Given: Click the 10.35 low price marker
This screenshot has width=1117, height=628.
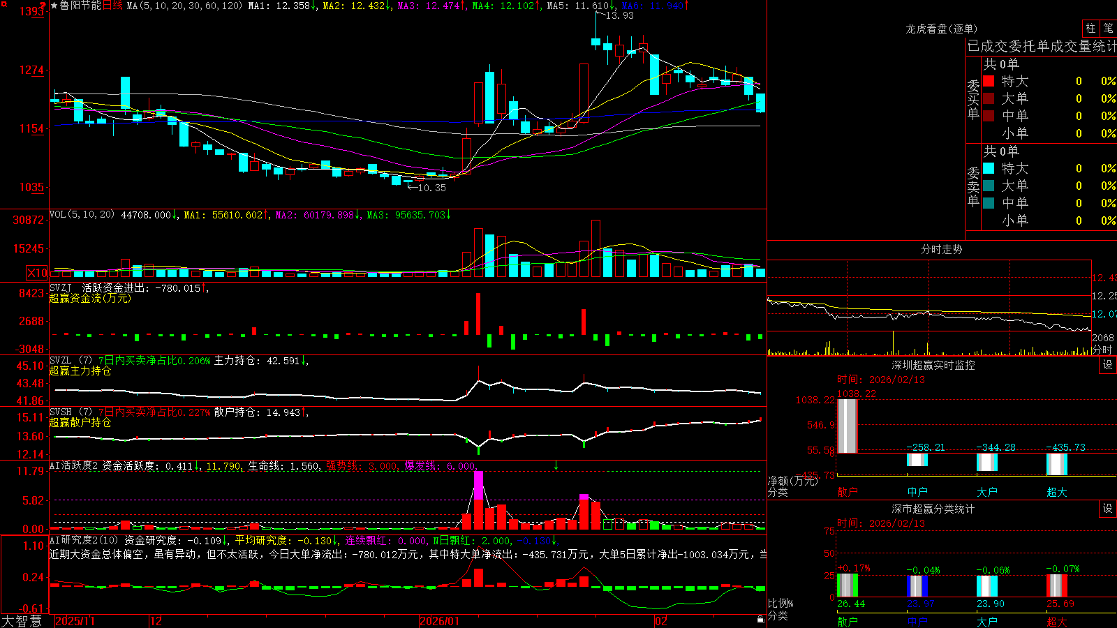Looking at the screenshot, I should 431,188.
